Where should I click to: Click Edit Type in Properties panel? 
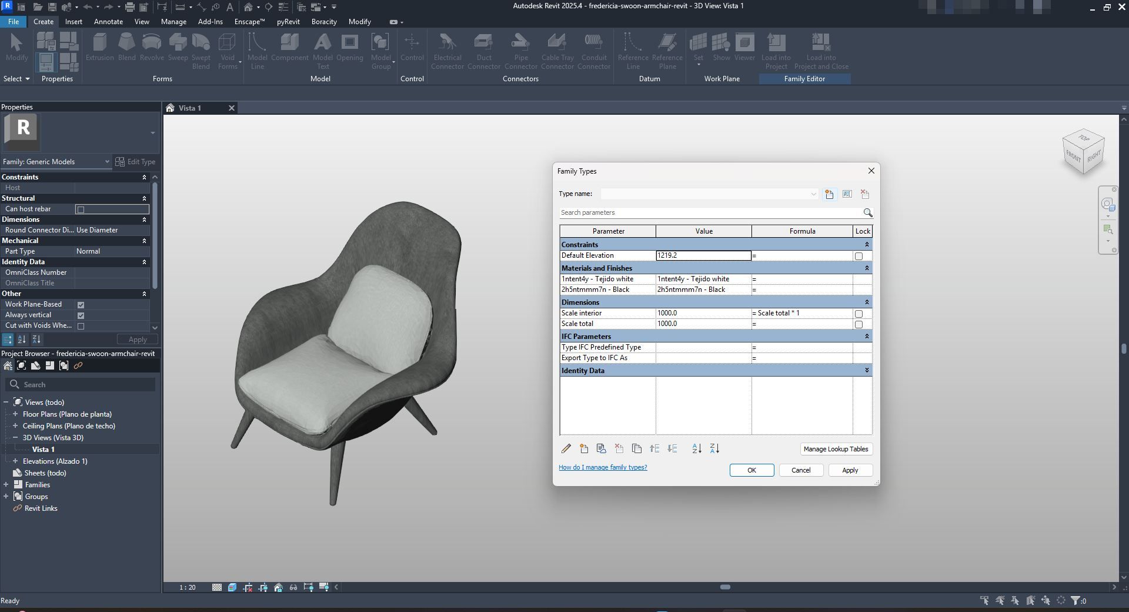(x=135, y=162)
